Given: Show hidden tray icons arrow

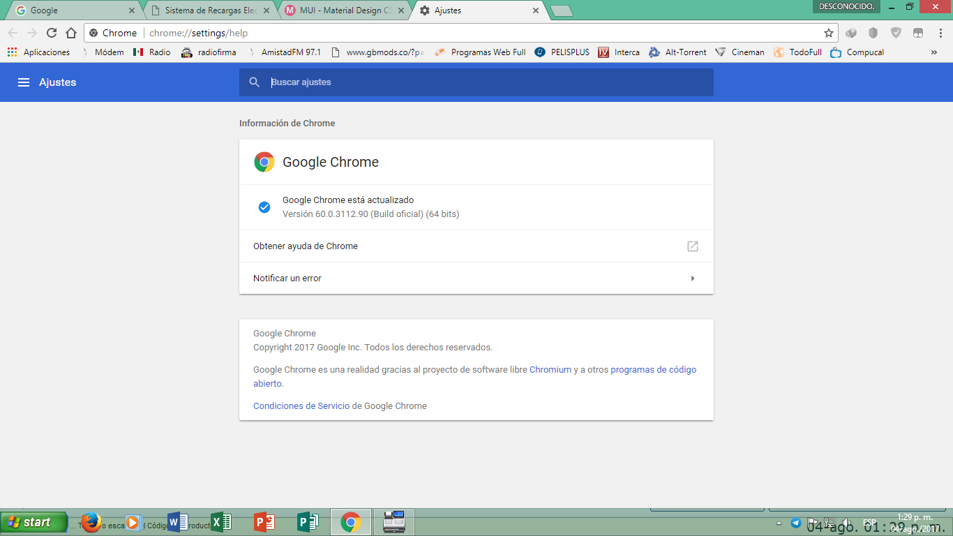Looking at the screenshot, I should (x=779, y=523).
